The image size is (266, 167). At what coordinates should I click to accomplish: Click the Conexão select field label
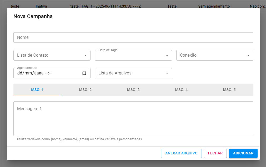pos(188,55)
